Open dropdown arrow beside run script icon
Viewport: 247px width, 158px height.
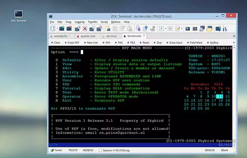point(165,29)
